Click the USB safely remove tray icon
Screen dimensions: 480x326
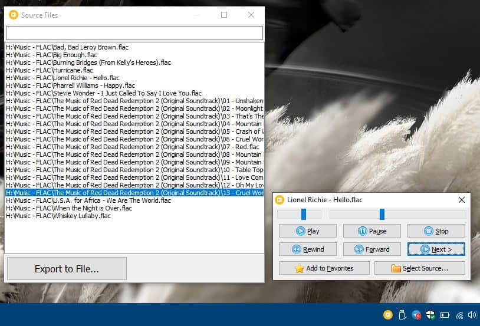pos(402,315)
